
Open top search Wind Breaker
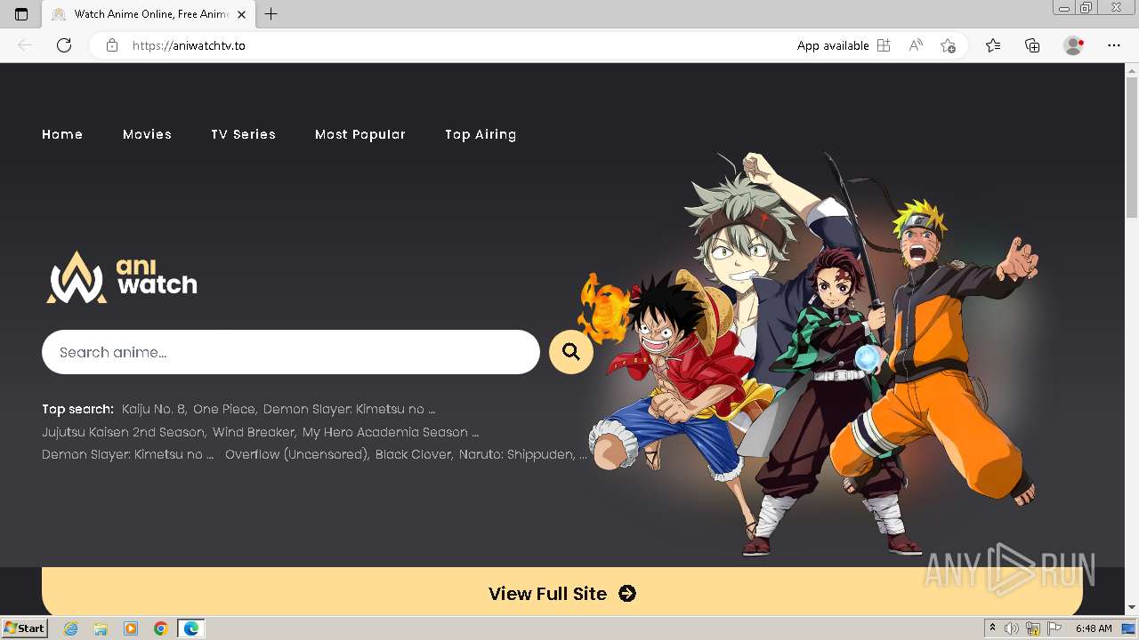(x=254, y=432)
